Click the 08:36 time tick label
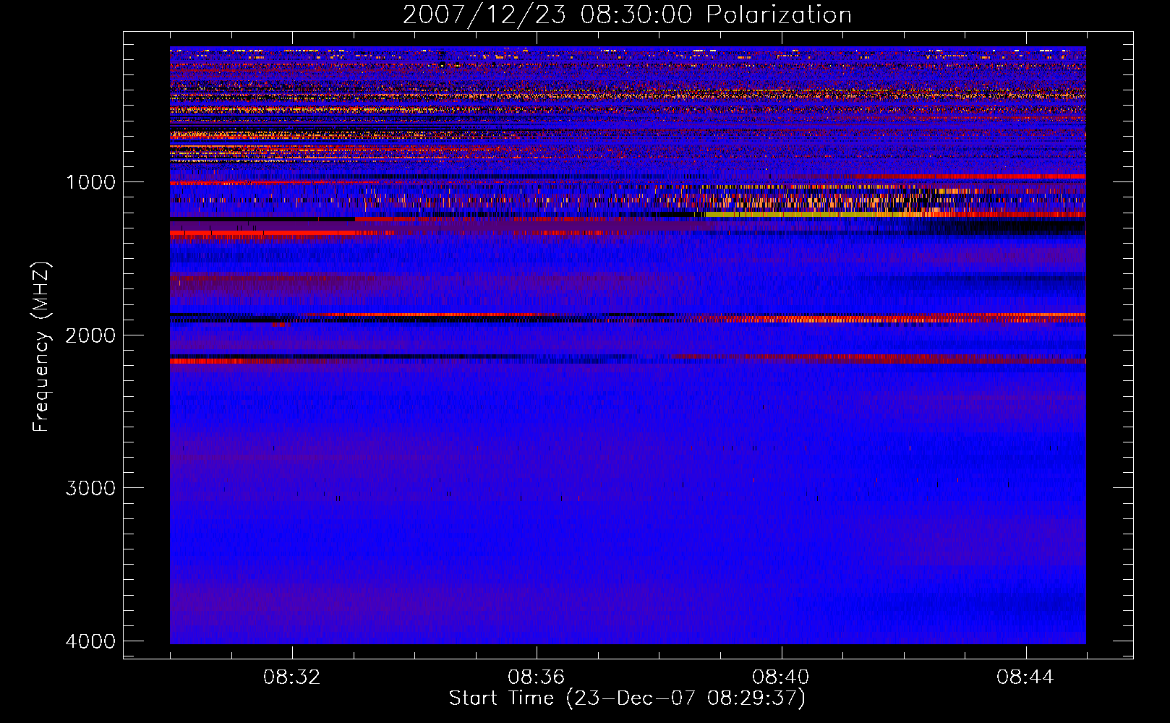 pos(537,677)
